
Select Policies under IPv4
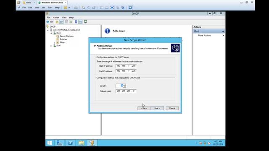(x=63, y=39)
